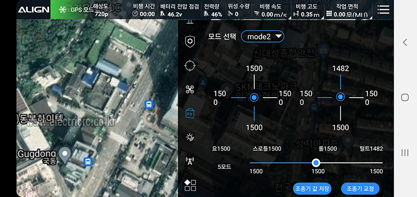417x197 pixels.
Task: Open the crosshair calibration settings
Action: click(190, 65)
